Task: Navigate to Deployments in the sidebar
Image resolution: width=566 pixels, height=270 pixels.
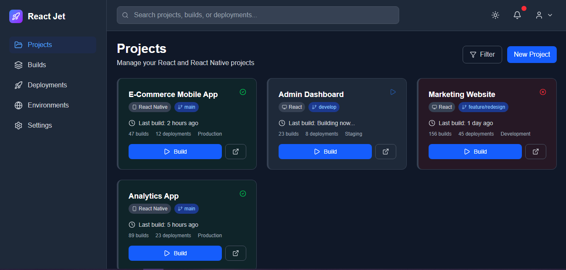Action: click(x=53, y=85)
